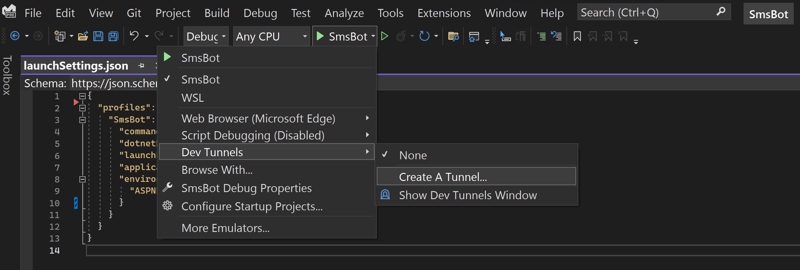
Task: Choose Configure Startup Projects...
Action: click(267, 206)
